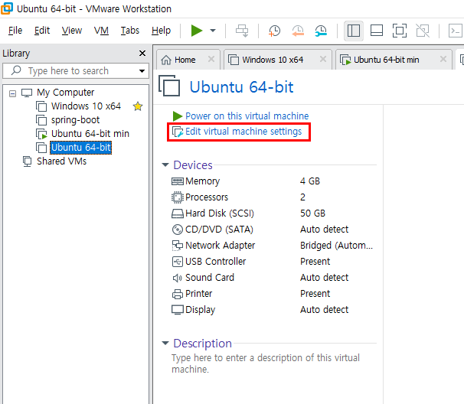Select My Computer in the library
This screenshot has width=464, height=404.
pos(65,93)
